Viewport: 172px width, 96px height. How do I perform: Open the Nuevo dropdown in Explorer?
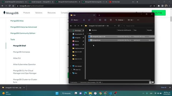click(x=75, y=20)
